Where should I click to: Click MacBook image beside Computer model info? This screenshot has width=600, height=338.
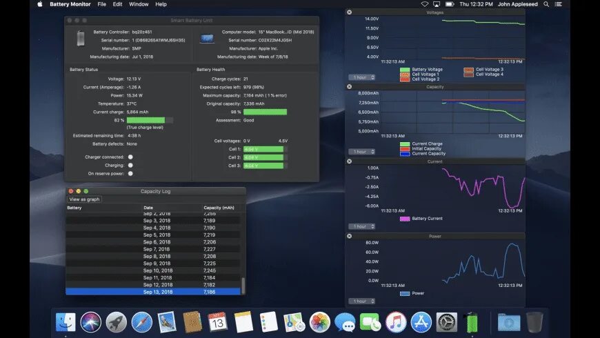click(x=207, y=38)
